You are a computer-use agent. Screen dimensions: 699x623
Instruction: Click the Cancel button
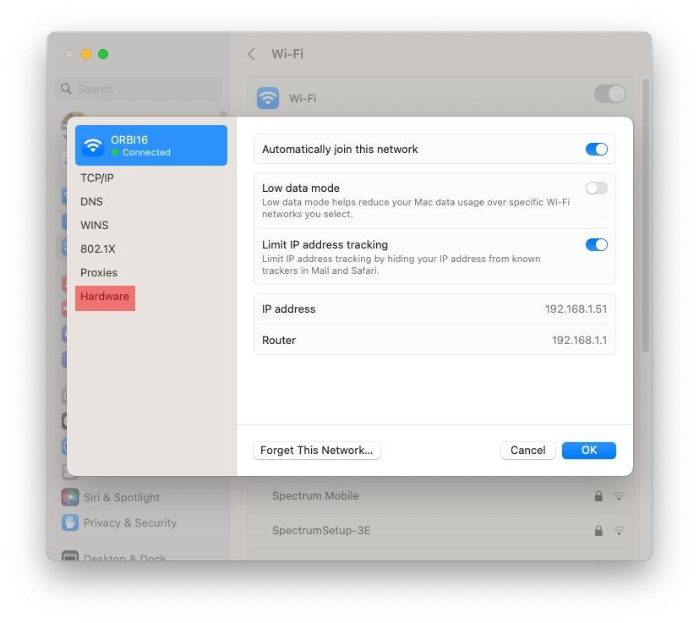(527, 451)
